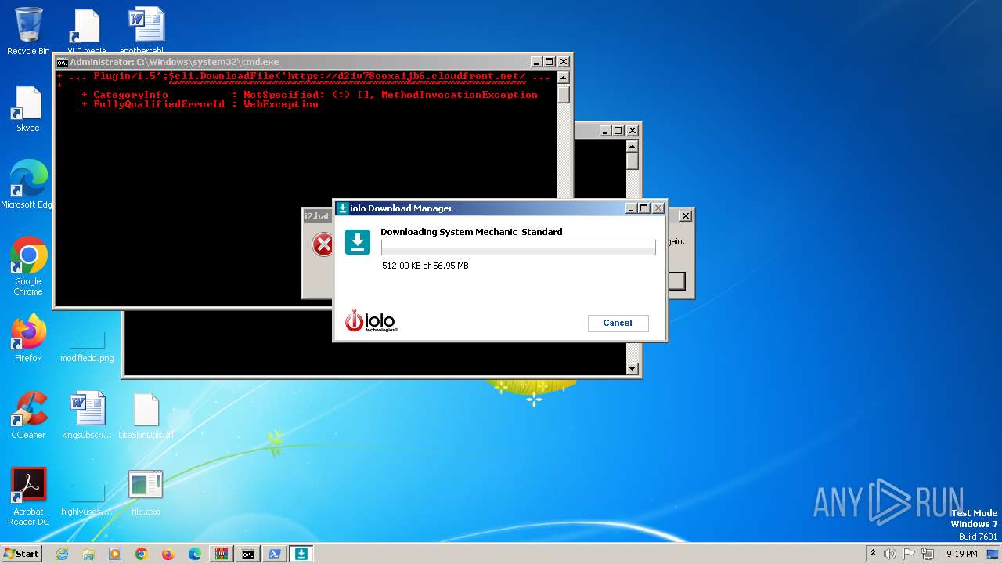This screenshot has width=1002, height=564.
Task: Open Edge from the taskbar
Action: (195, 554)
